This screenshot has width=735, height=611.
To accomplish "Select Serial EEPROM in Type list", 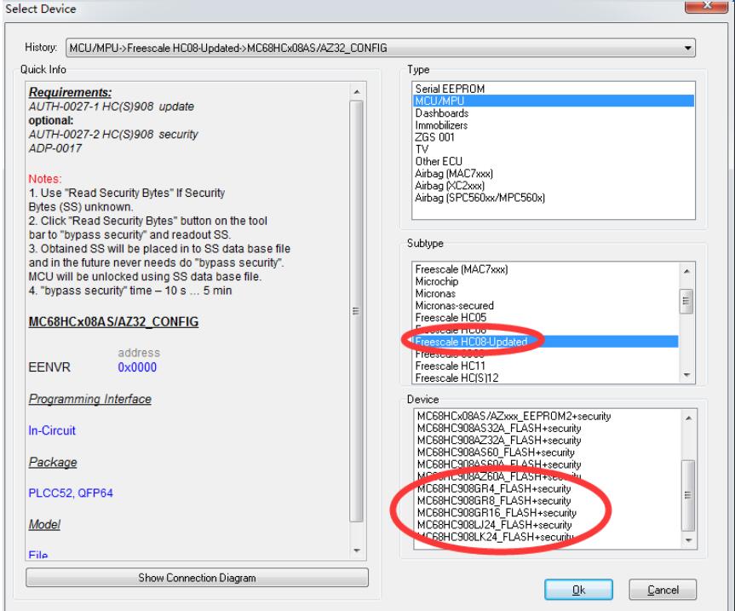I will [553, 89].
